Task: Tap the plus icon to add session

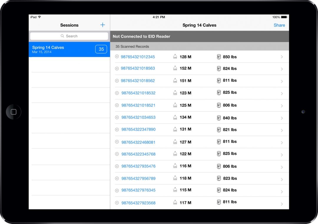Action: [x=102, y=25]
